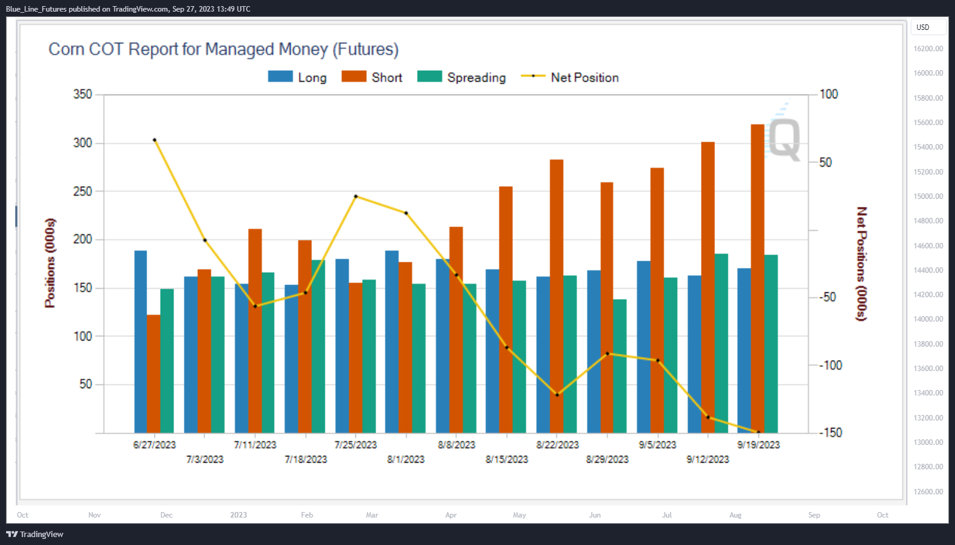Click the 9/12/2023 green Spreading bar
This screenshot has width=955, height=545.
722,343
